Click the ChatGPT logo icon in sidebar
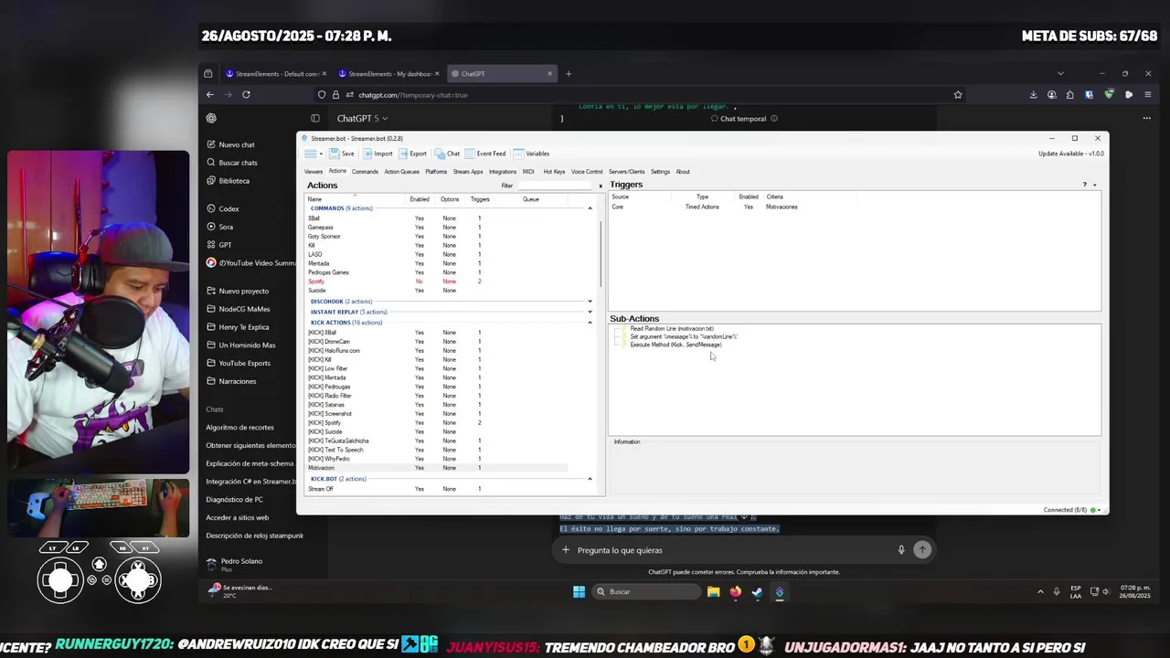Image resolution: width=1170 pixels, height=658 pixels. [x=211, y=118]
